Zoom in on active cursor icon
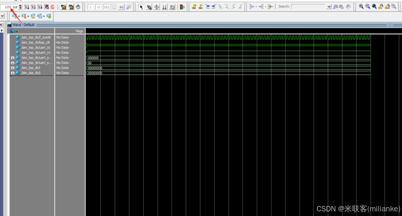The image size is (402, 216). point(381,7)
